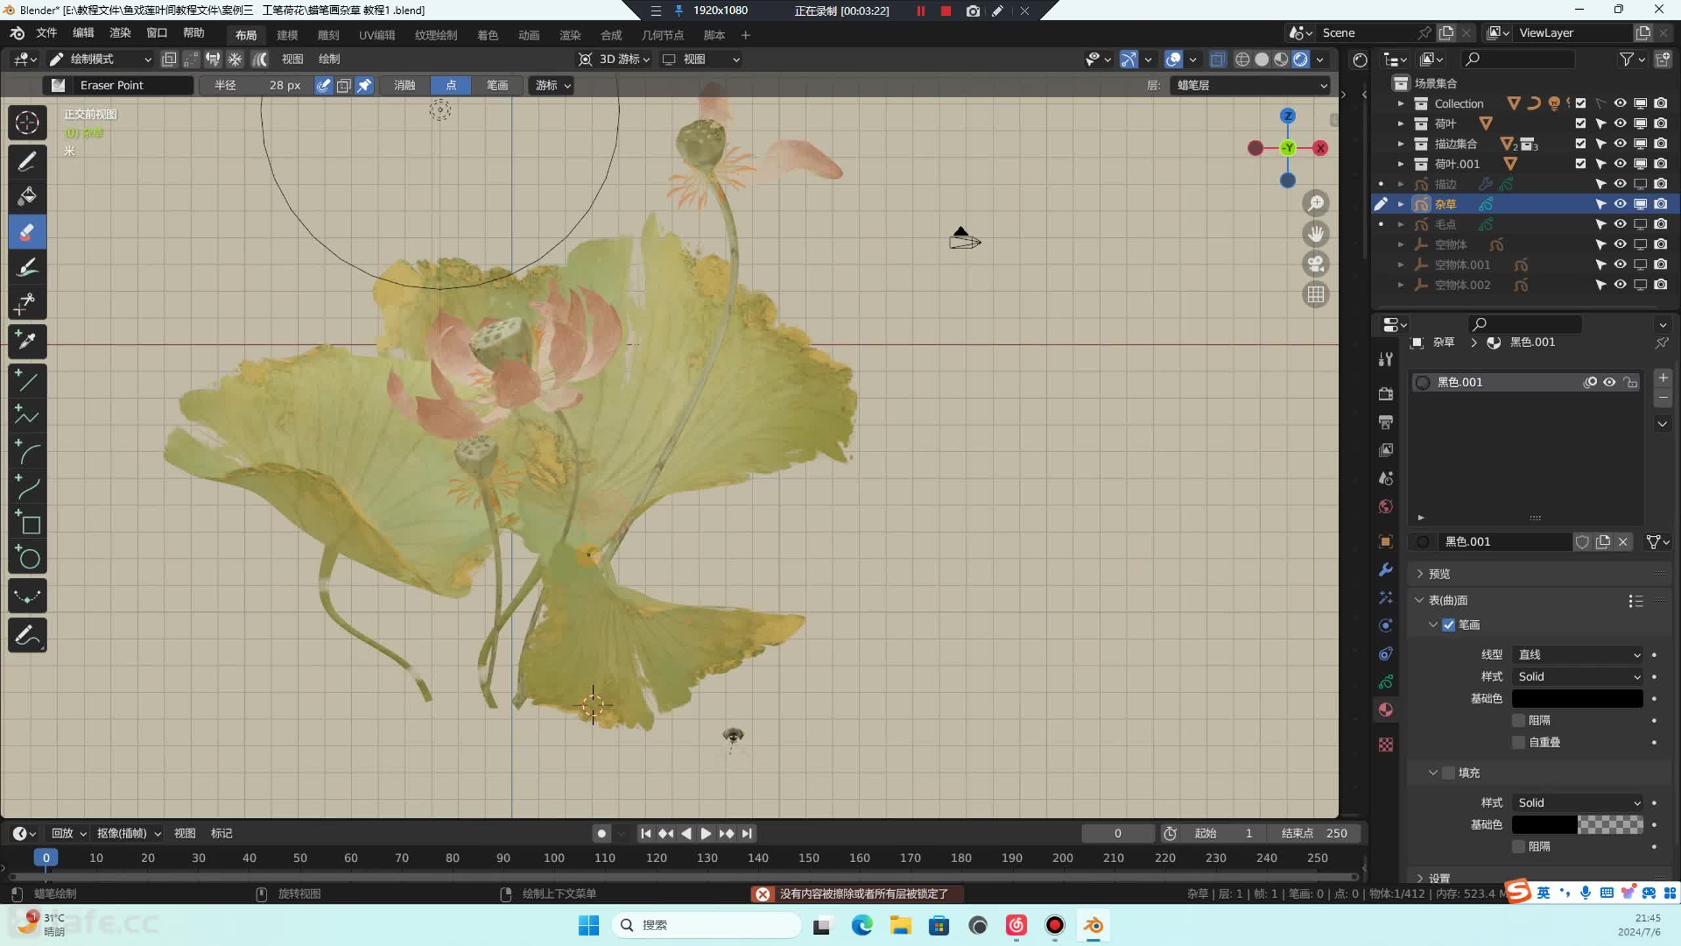Click the play animation button
Screen dimensions: 1681x946
click(x=706, y=833)
